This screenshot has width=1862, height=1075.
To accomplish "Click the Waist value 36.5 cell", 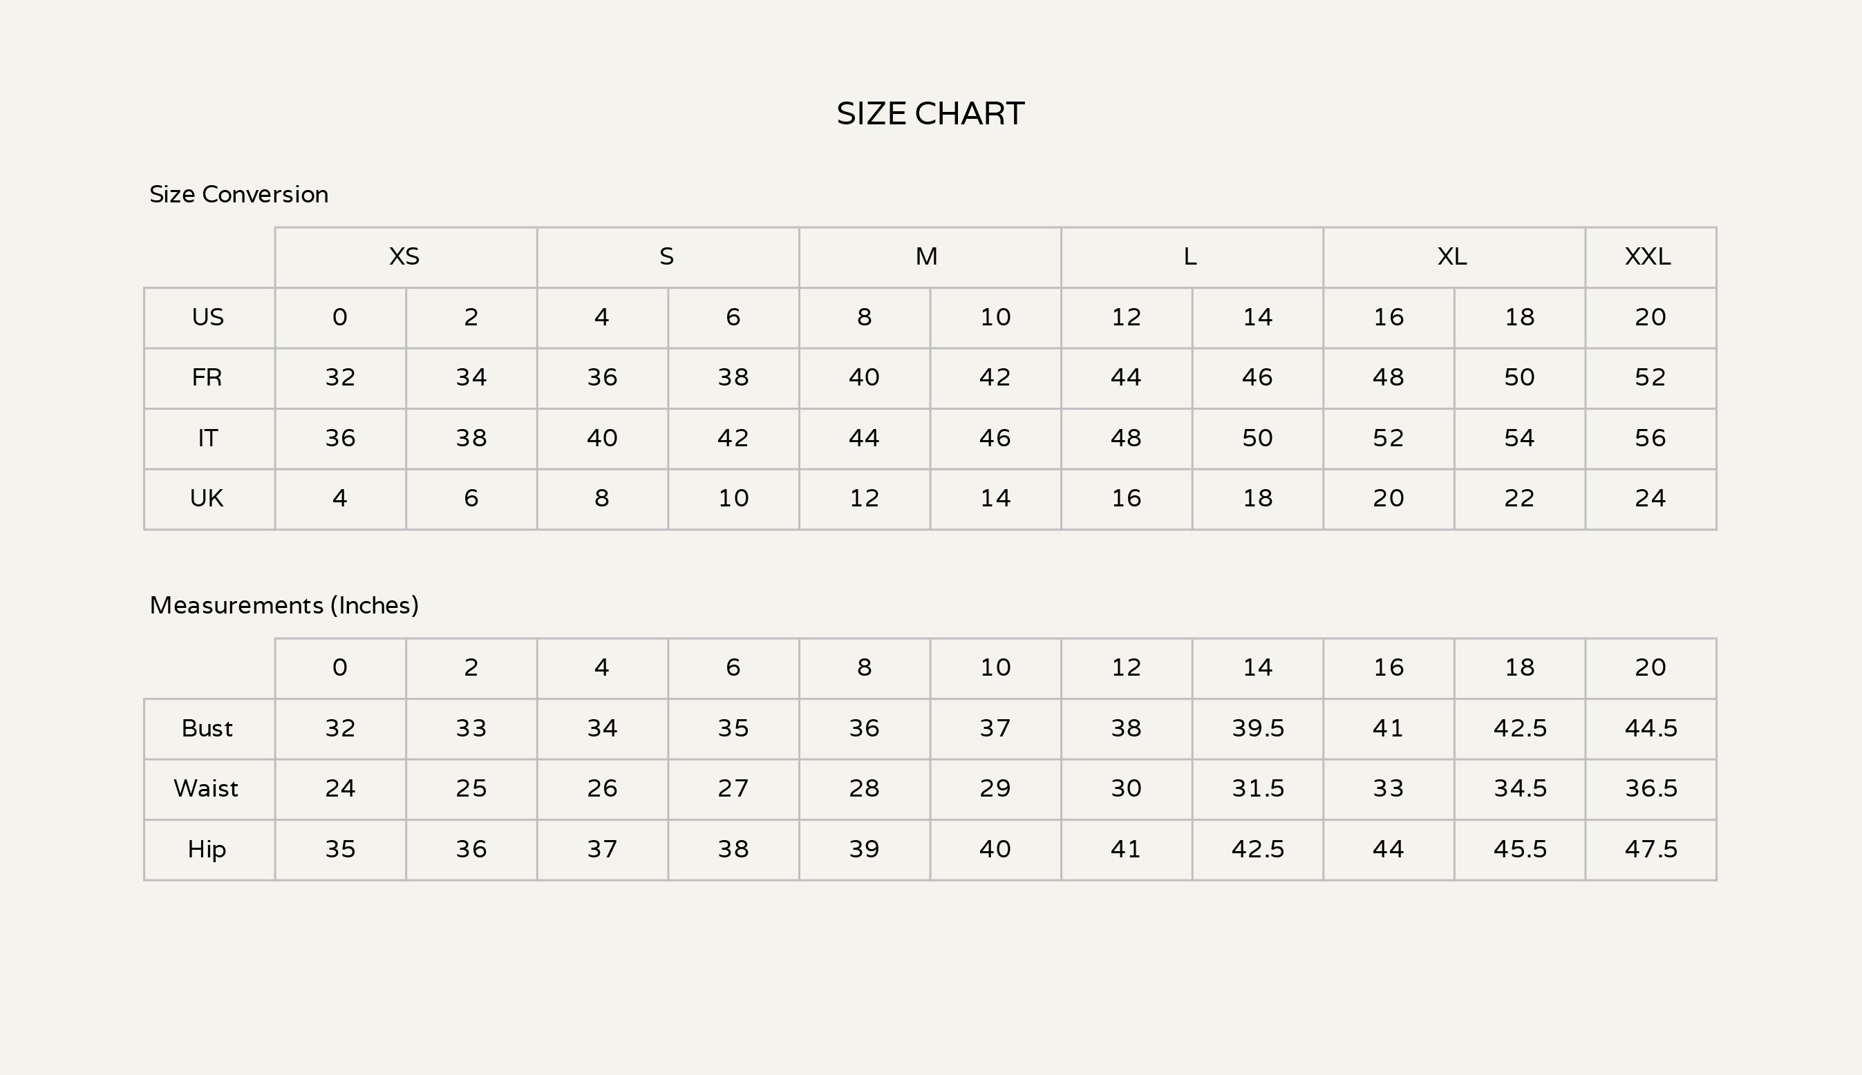I will 1651,788.
